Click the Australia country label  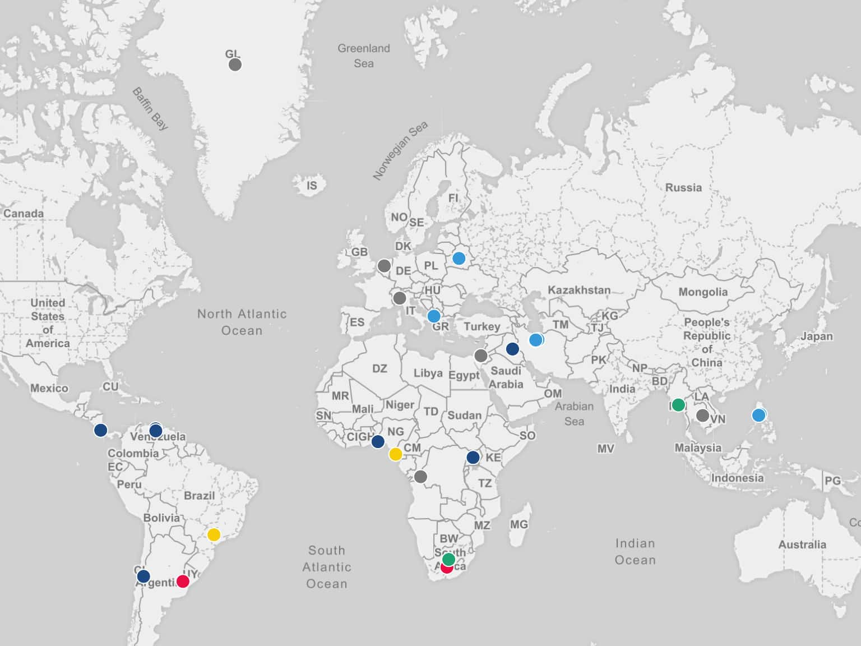(802, 545)
